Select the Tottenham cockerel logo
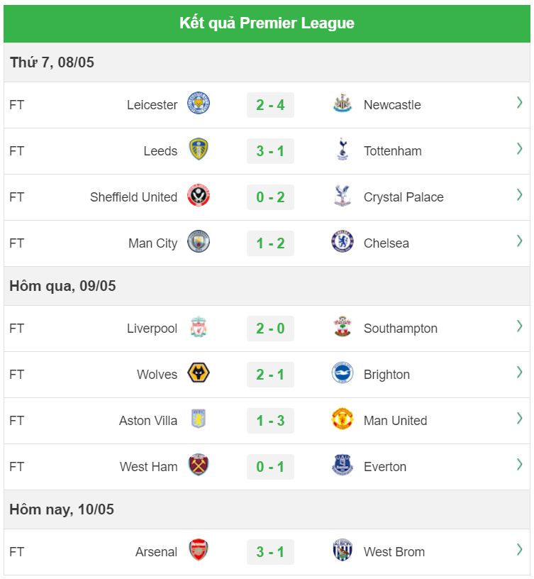534x579 pixels. coord(343,149)
